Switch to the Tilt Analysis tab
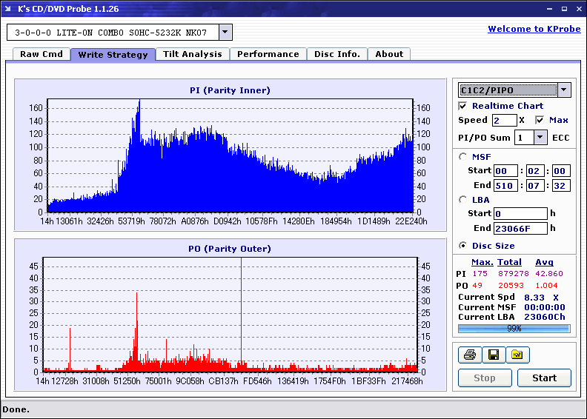The width and height of the screenshot is (587, 419). (x=192, y=54)
